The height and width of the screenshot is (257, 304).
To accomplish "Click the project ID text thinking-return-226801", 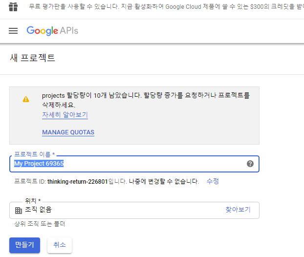I will point(78,182).
